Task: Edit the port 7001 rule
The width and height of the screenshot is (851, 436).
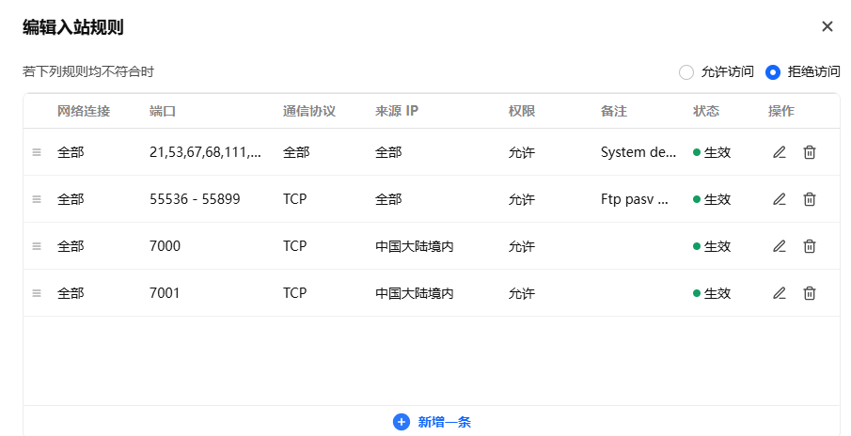Action: click(780, 293)
